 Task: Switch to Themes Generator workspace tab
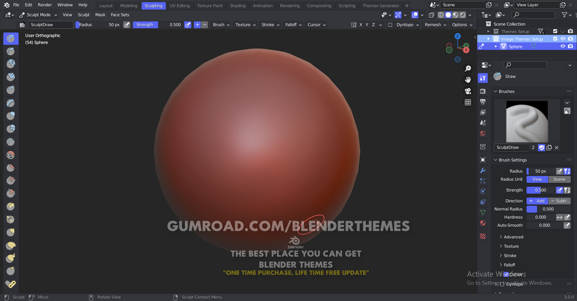coord(381,6)
